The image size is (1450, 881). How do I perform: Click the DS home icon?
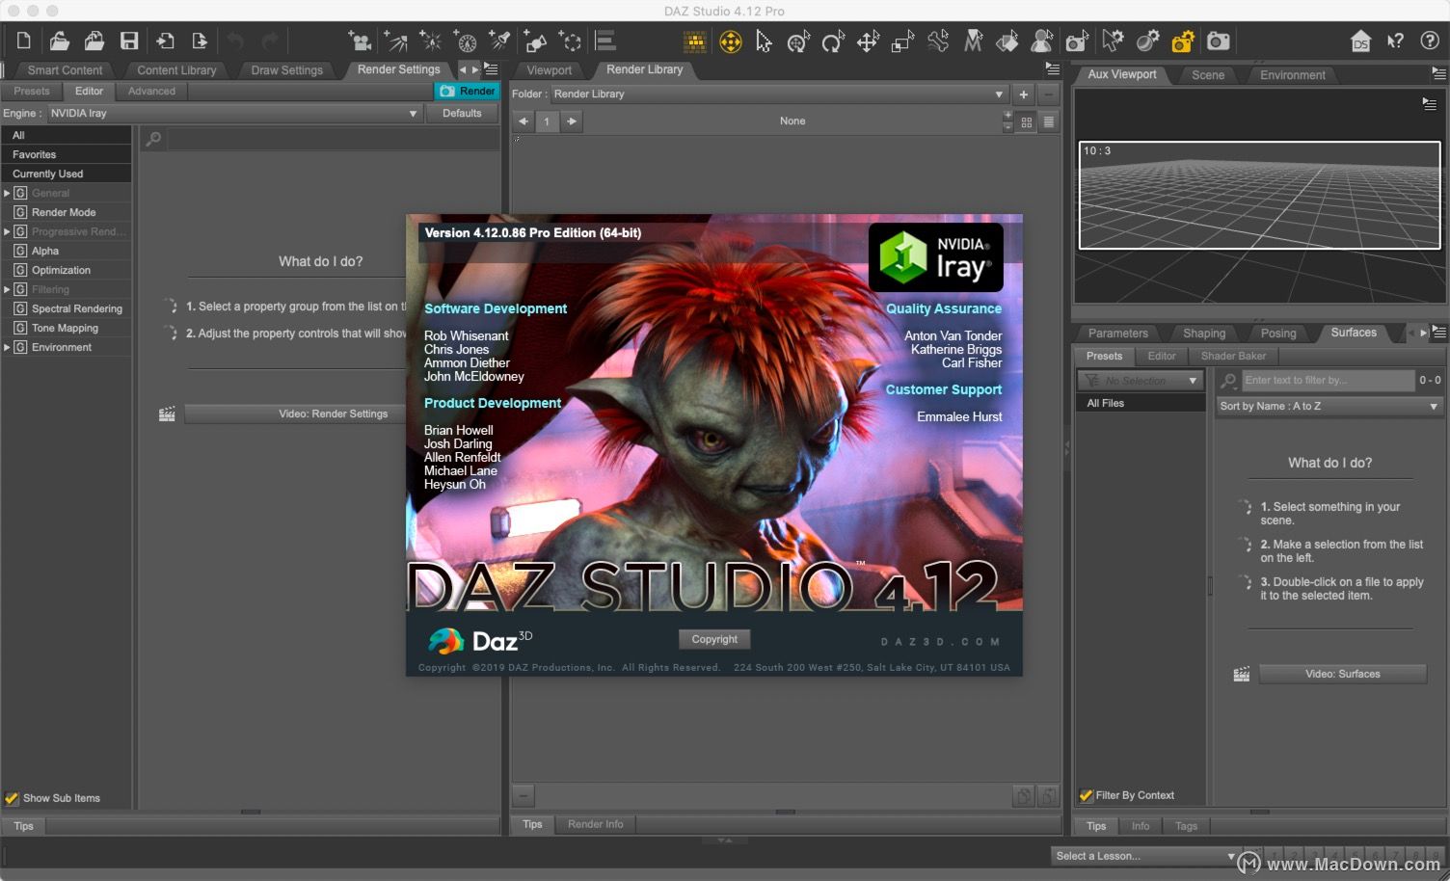point(1360,41)
